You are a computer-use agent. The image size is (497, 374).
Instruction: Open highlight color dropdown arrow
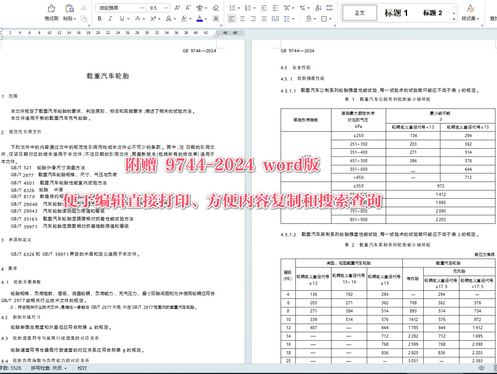coord(190,19)
